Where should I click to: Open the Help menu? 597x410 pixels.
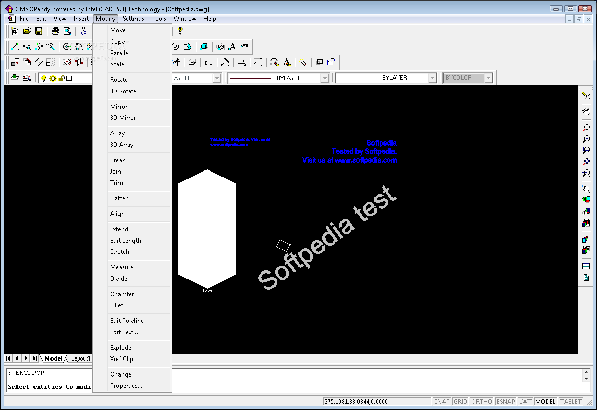210,19
